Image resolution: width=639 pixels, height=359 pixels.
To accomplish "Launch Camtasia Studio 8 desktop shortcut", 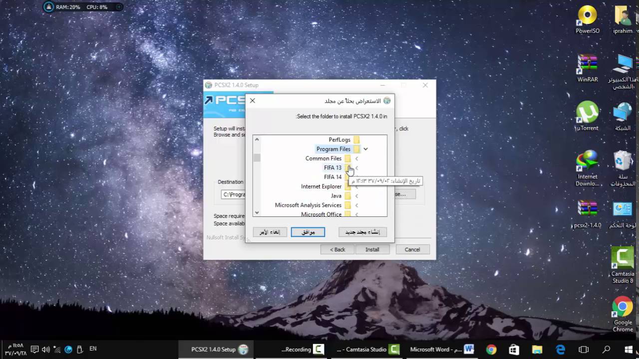I will pyautogui.click(x=623, y=265).
